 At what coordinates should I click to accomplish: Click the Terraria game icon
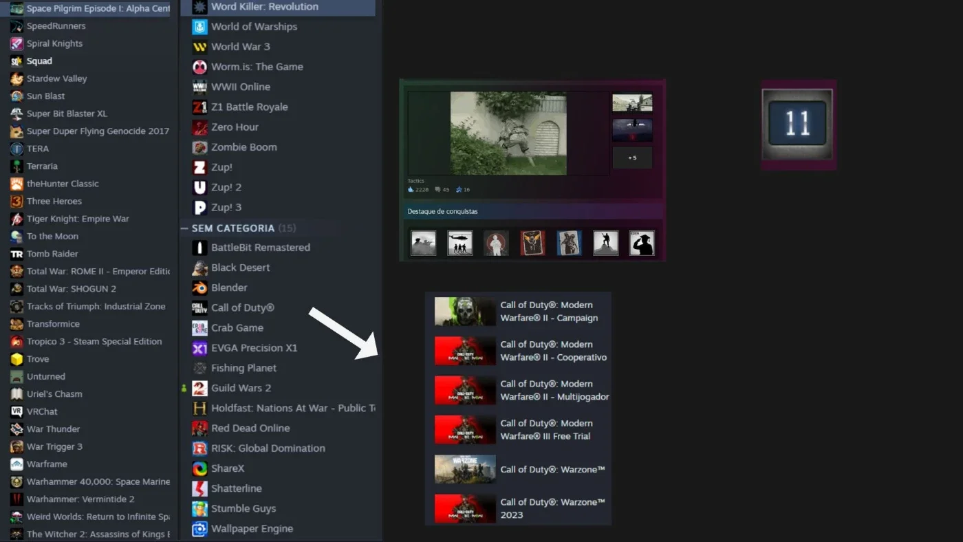pos(17,166)
